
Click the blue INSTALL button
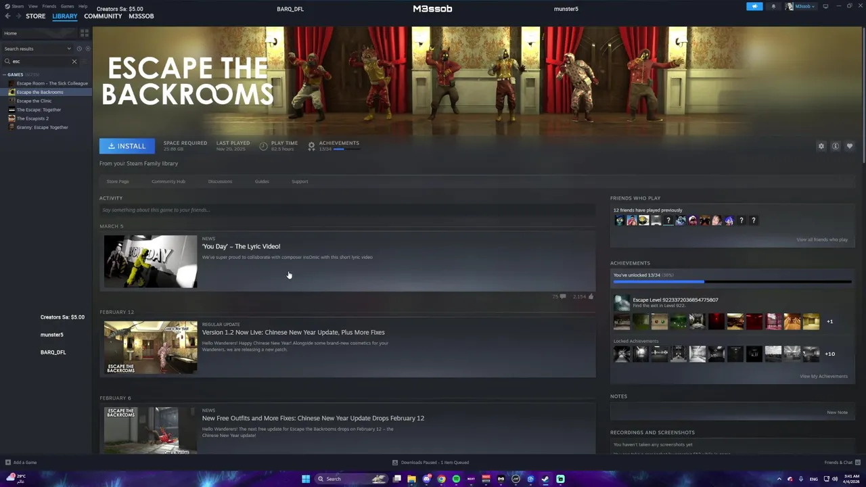pos(127,146)
